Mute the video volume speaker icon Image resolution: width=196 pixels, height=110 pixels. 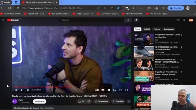[x=28, y=90]
